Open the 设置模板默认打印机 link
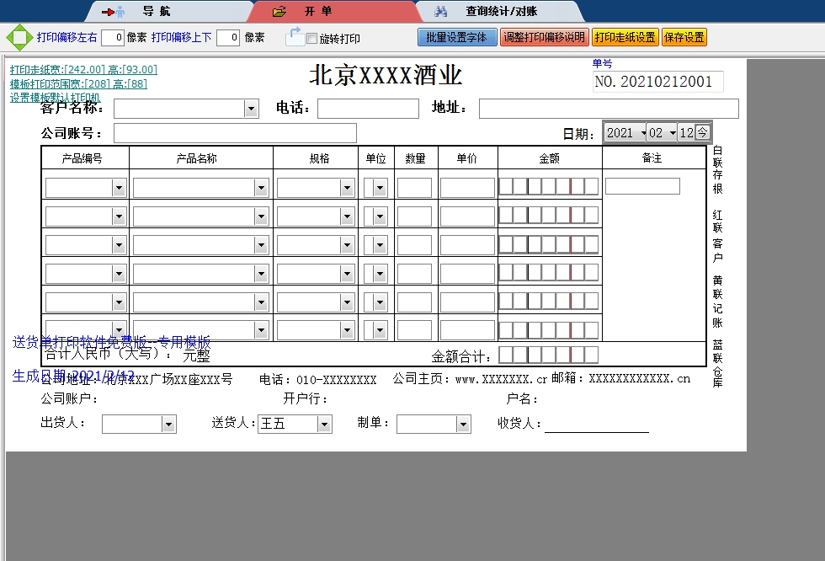The image size is (825, 561). click(x=55, y=98)
